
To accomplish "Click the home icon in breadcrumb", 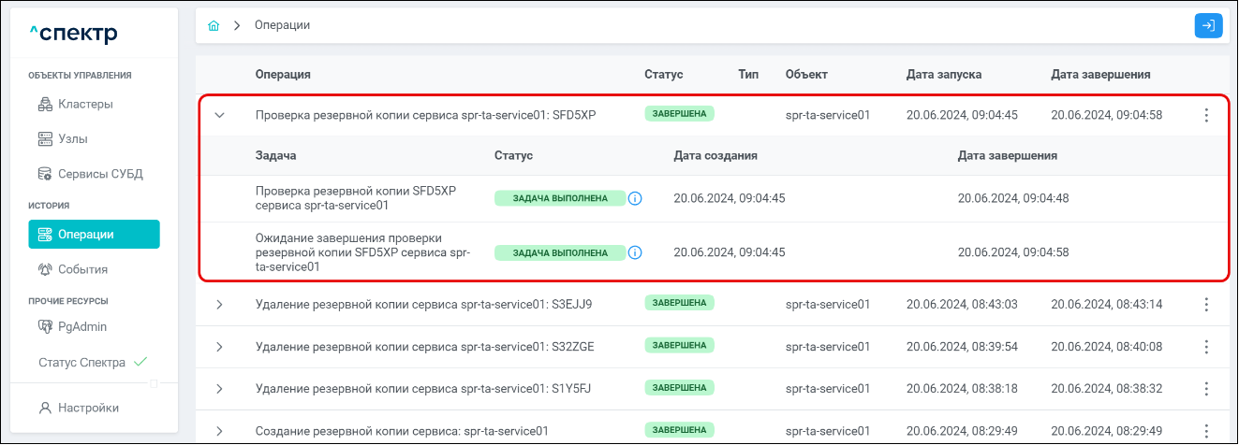I will pos(214,26).
